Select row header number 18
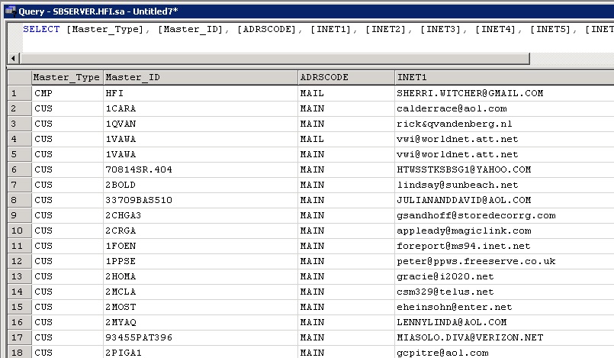Screen dimensions: 614x358 20,352
